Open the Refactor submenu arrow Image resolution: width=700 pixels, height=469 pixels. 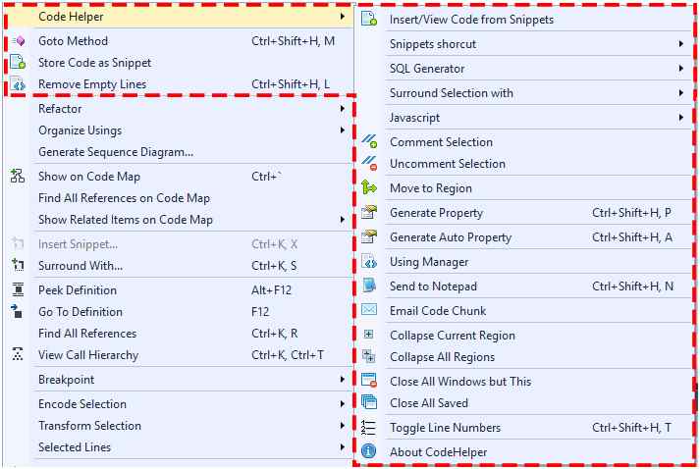click(x=343, y=109)
